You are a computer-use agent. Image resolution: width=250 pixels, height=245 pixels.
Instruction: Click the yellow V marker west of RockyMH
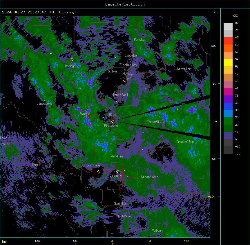(51, 54)
